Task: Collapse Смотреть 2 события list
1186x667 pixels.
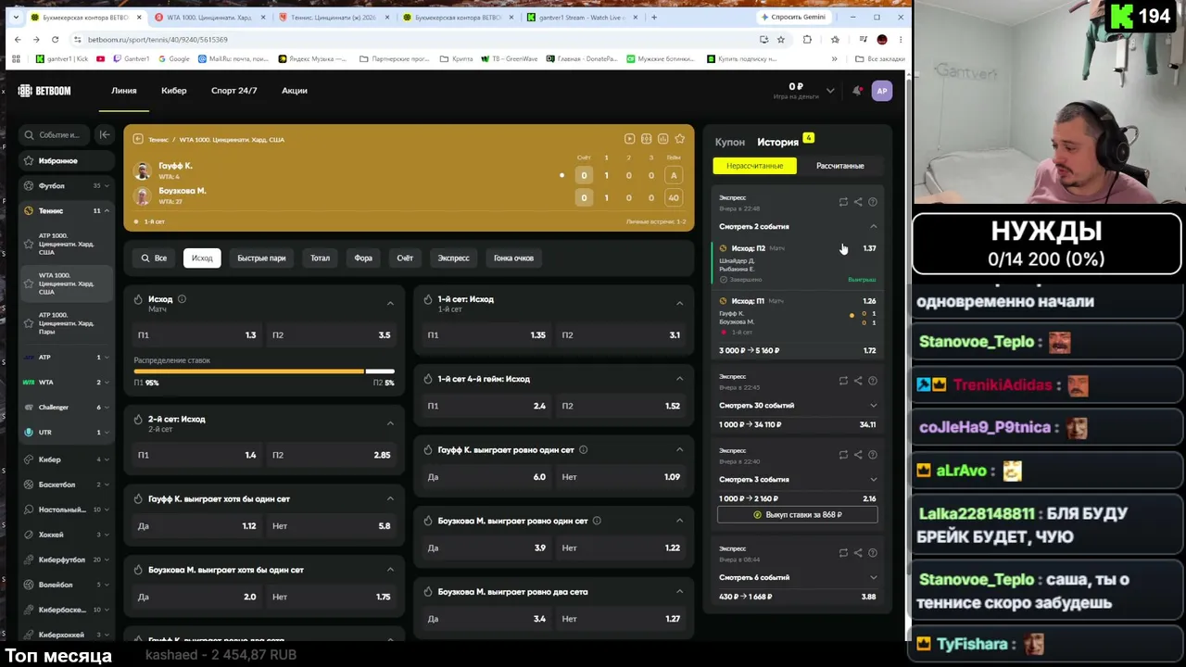Action: pos(797,227)
